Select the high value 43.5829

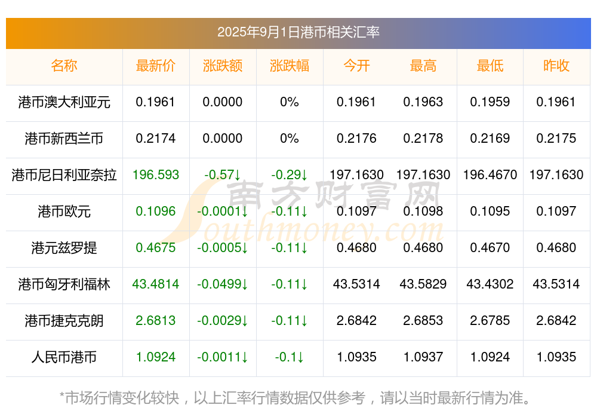pyautogui.click(x=423, y=284)
